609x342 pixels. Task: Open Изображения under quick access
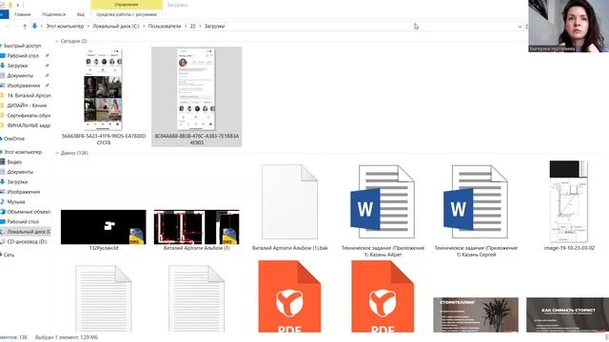[23, 85]
